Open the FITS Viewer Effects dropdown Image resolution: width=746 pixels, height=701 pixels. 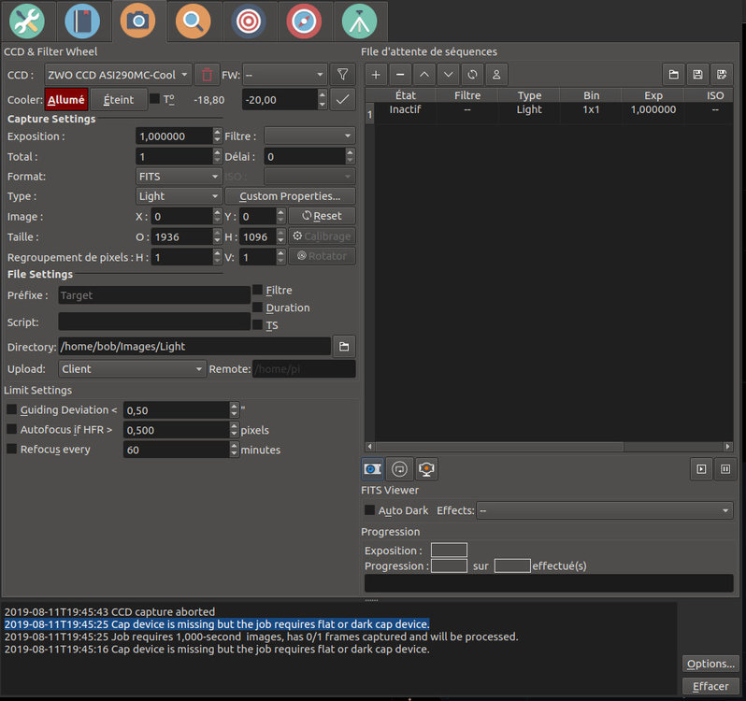coord(604,510)
